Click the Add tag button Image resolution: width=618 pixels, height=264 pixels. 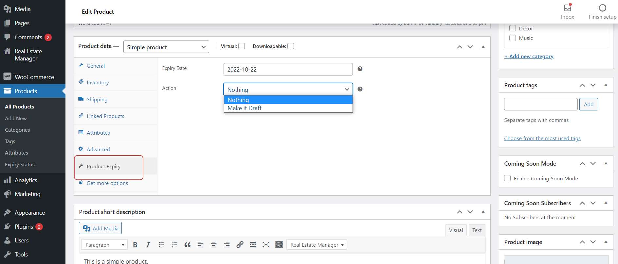(x=589, y=104)
